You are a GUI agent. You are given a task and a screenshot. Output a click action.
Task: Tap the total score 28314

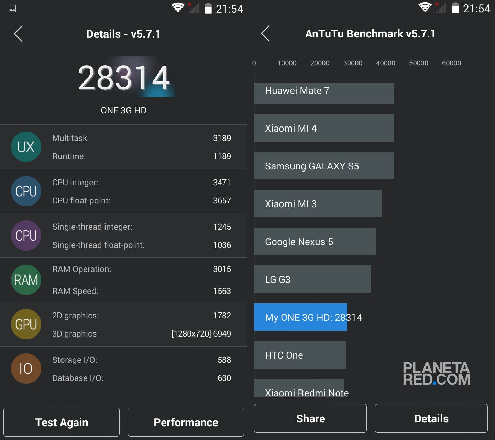pyautogui.click(x=124, y=78)
